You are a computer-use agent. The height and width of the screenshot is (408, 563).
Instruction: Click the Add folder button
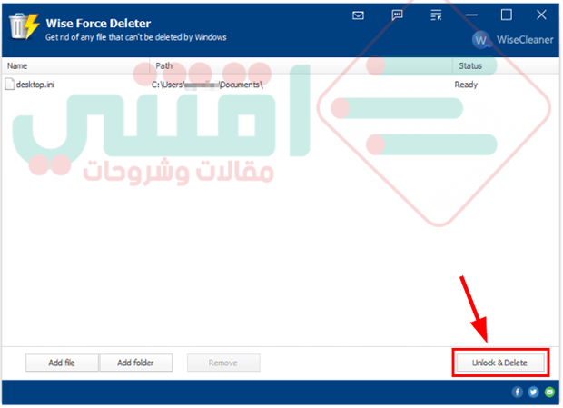pos(135,363)
